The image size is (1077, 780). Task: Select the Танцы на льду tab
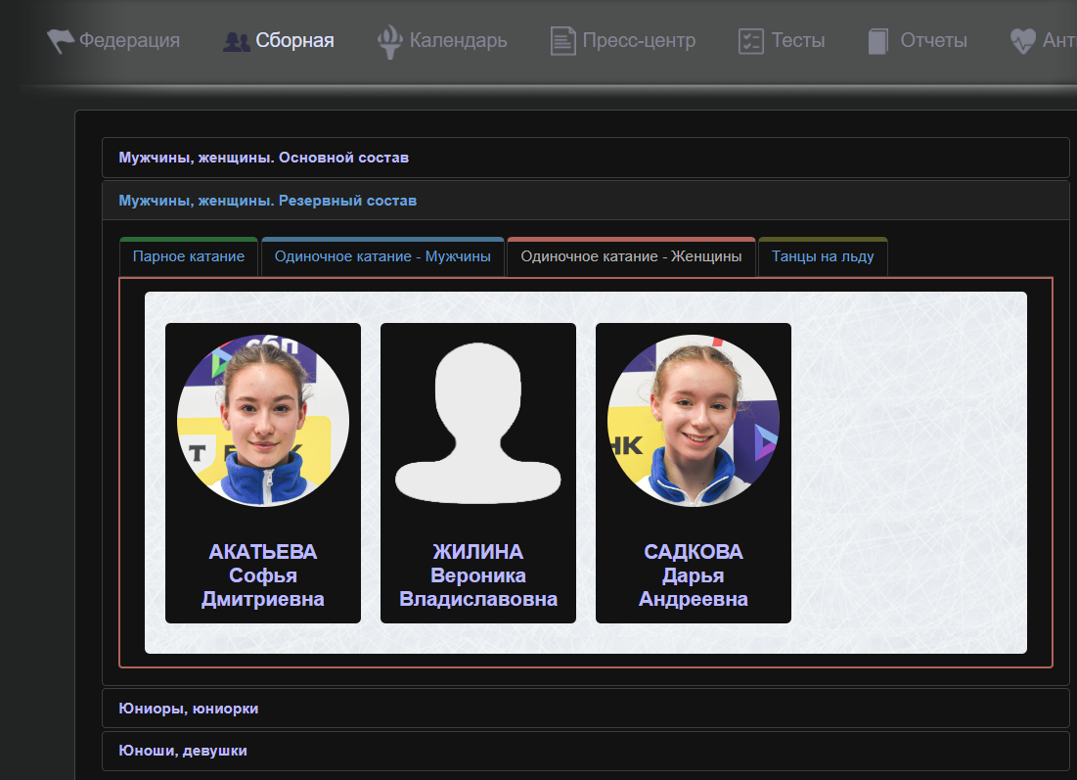tap(823, 257)
